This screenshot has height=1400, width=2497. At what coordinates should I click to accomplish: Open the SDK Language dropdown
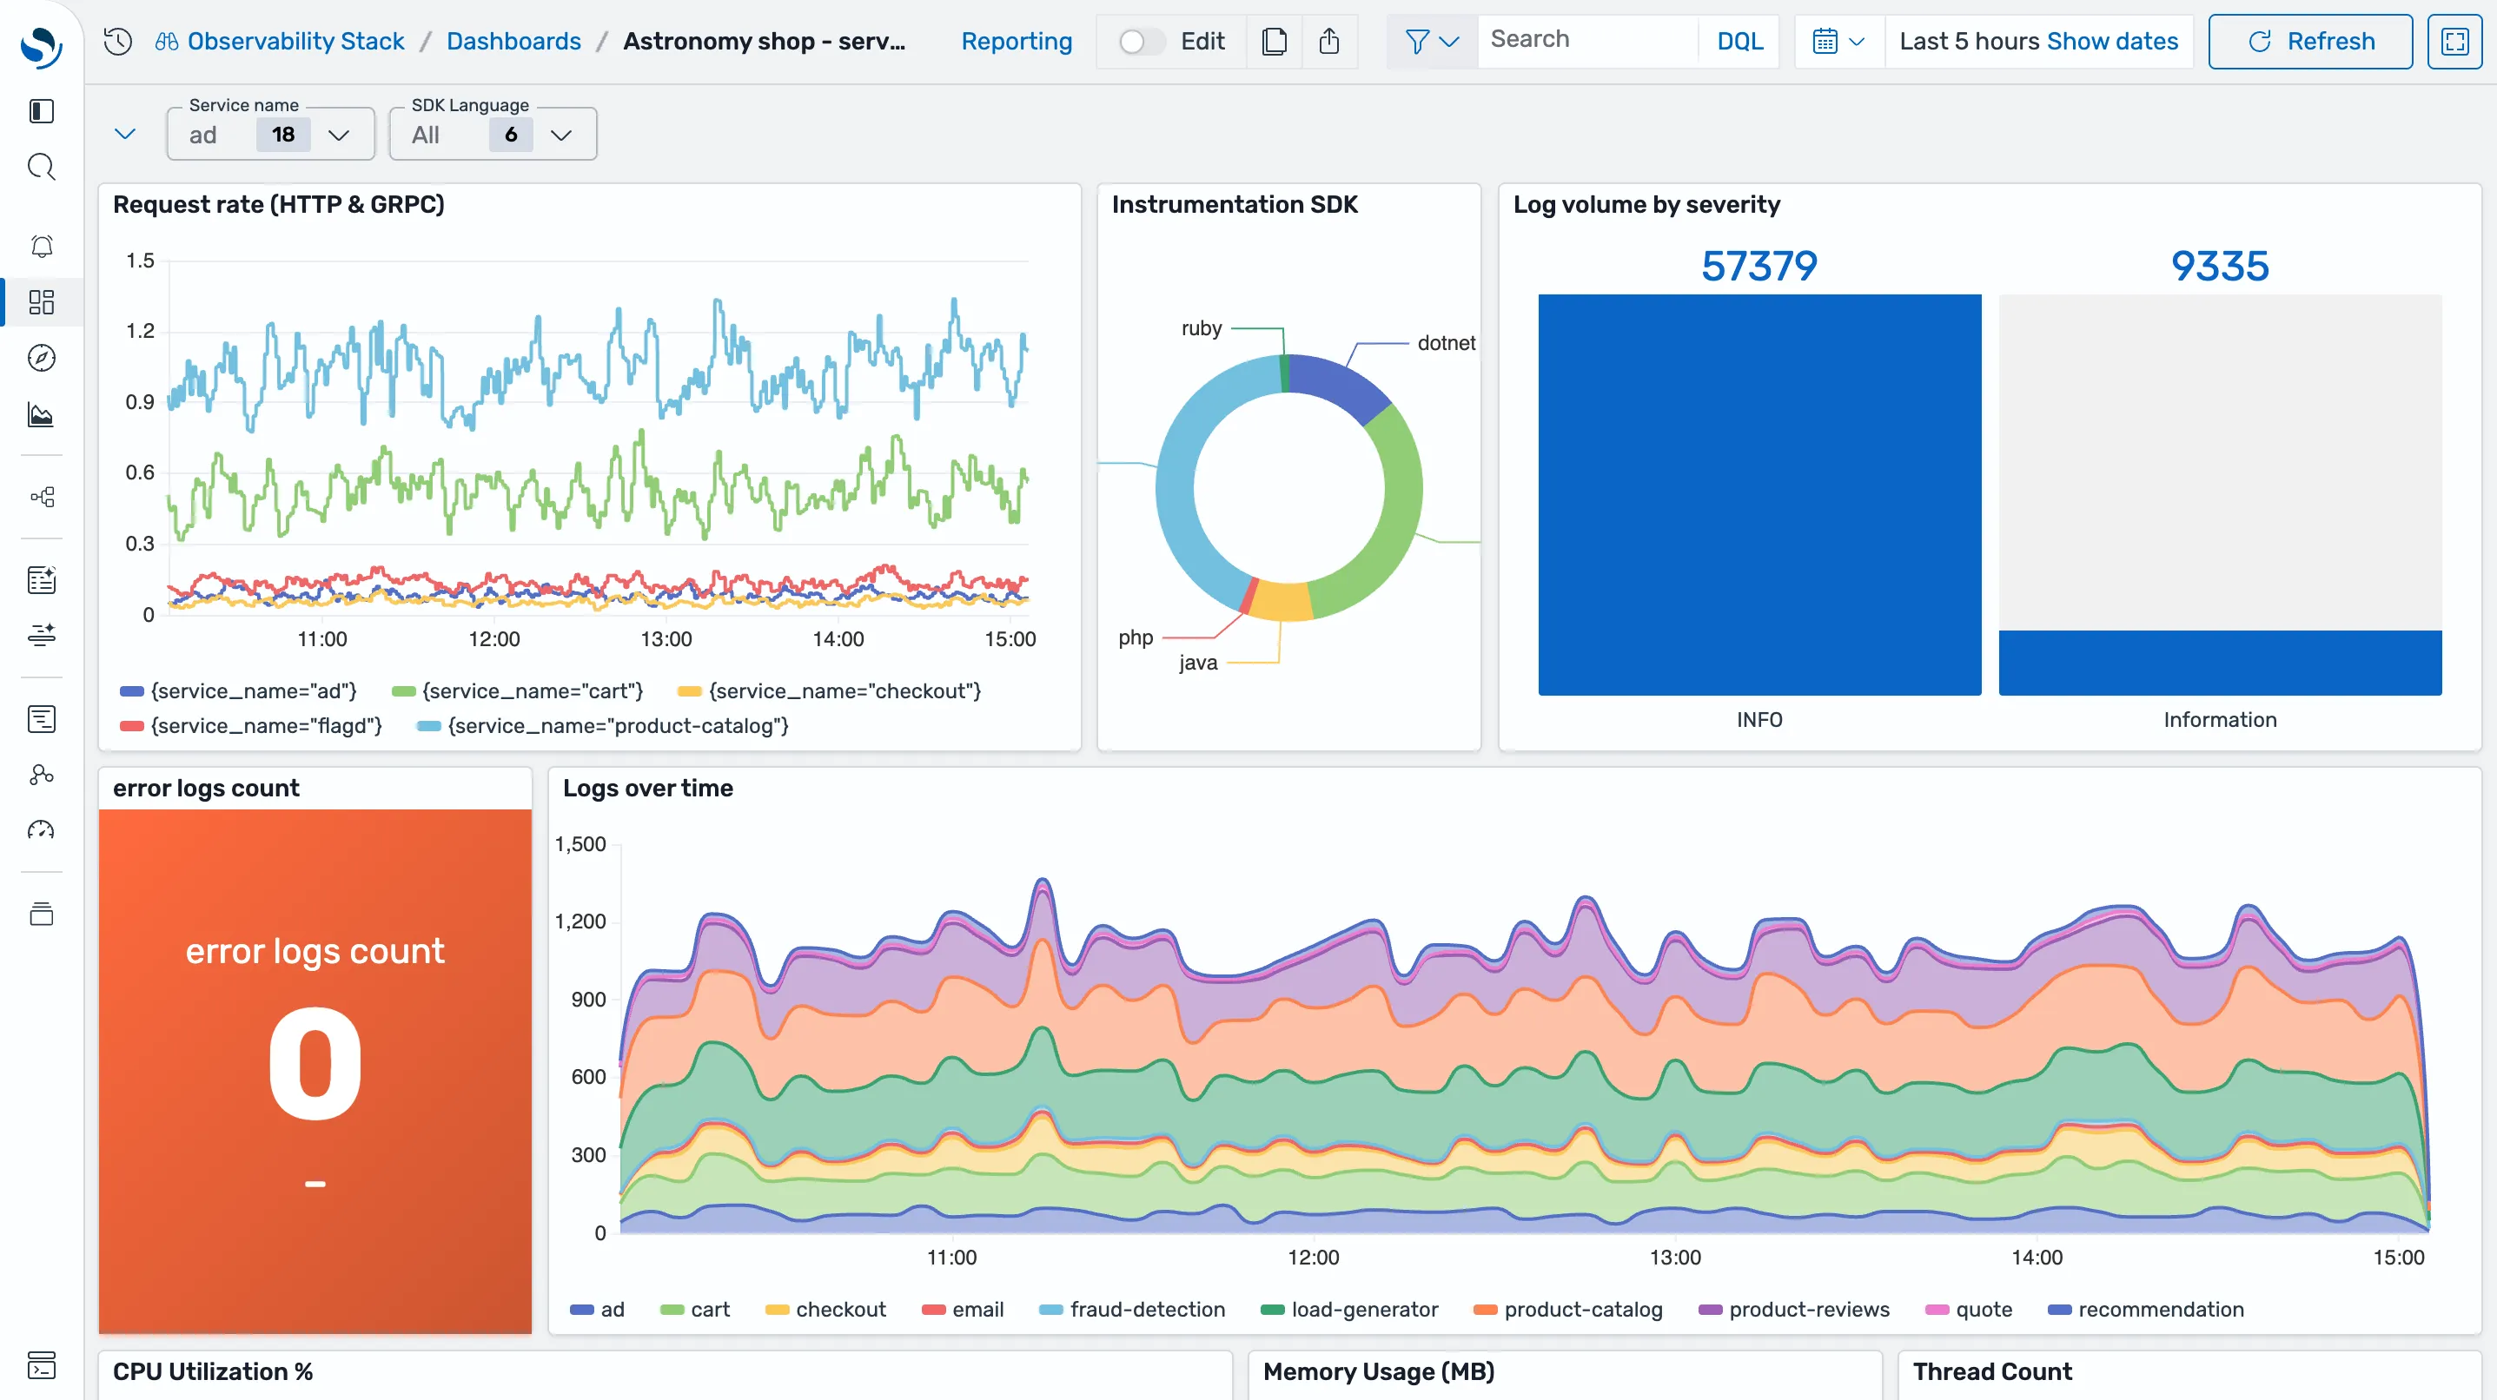[x=493, y=135]
